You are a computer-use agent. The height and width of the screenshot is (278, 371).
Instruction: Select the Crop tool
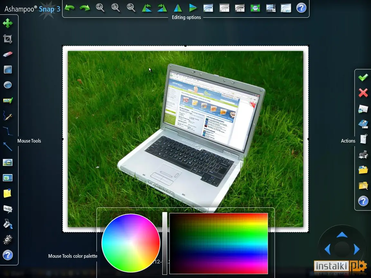tap(8, 39)
